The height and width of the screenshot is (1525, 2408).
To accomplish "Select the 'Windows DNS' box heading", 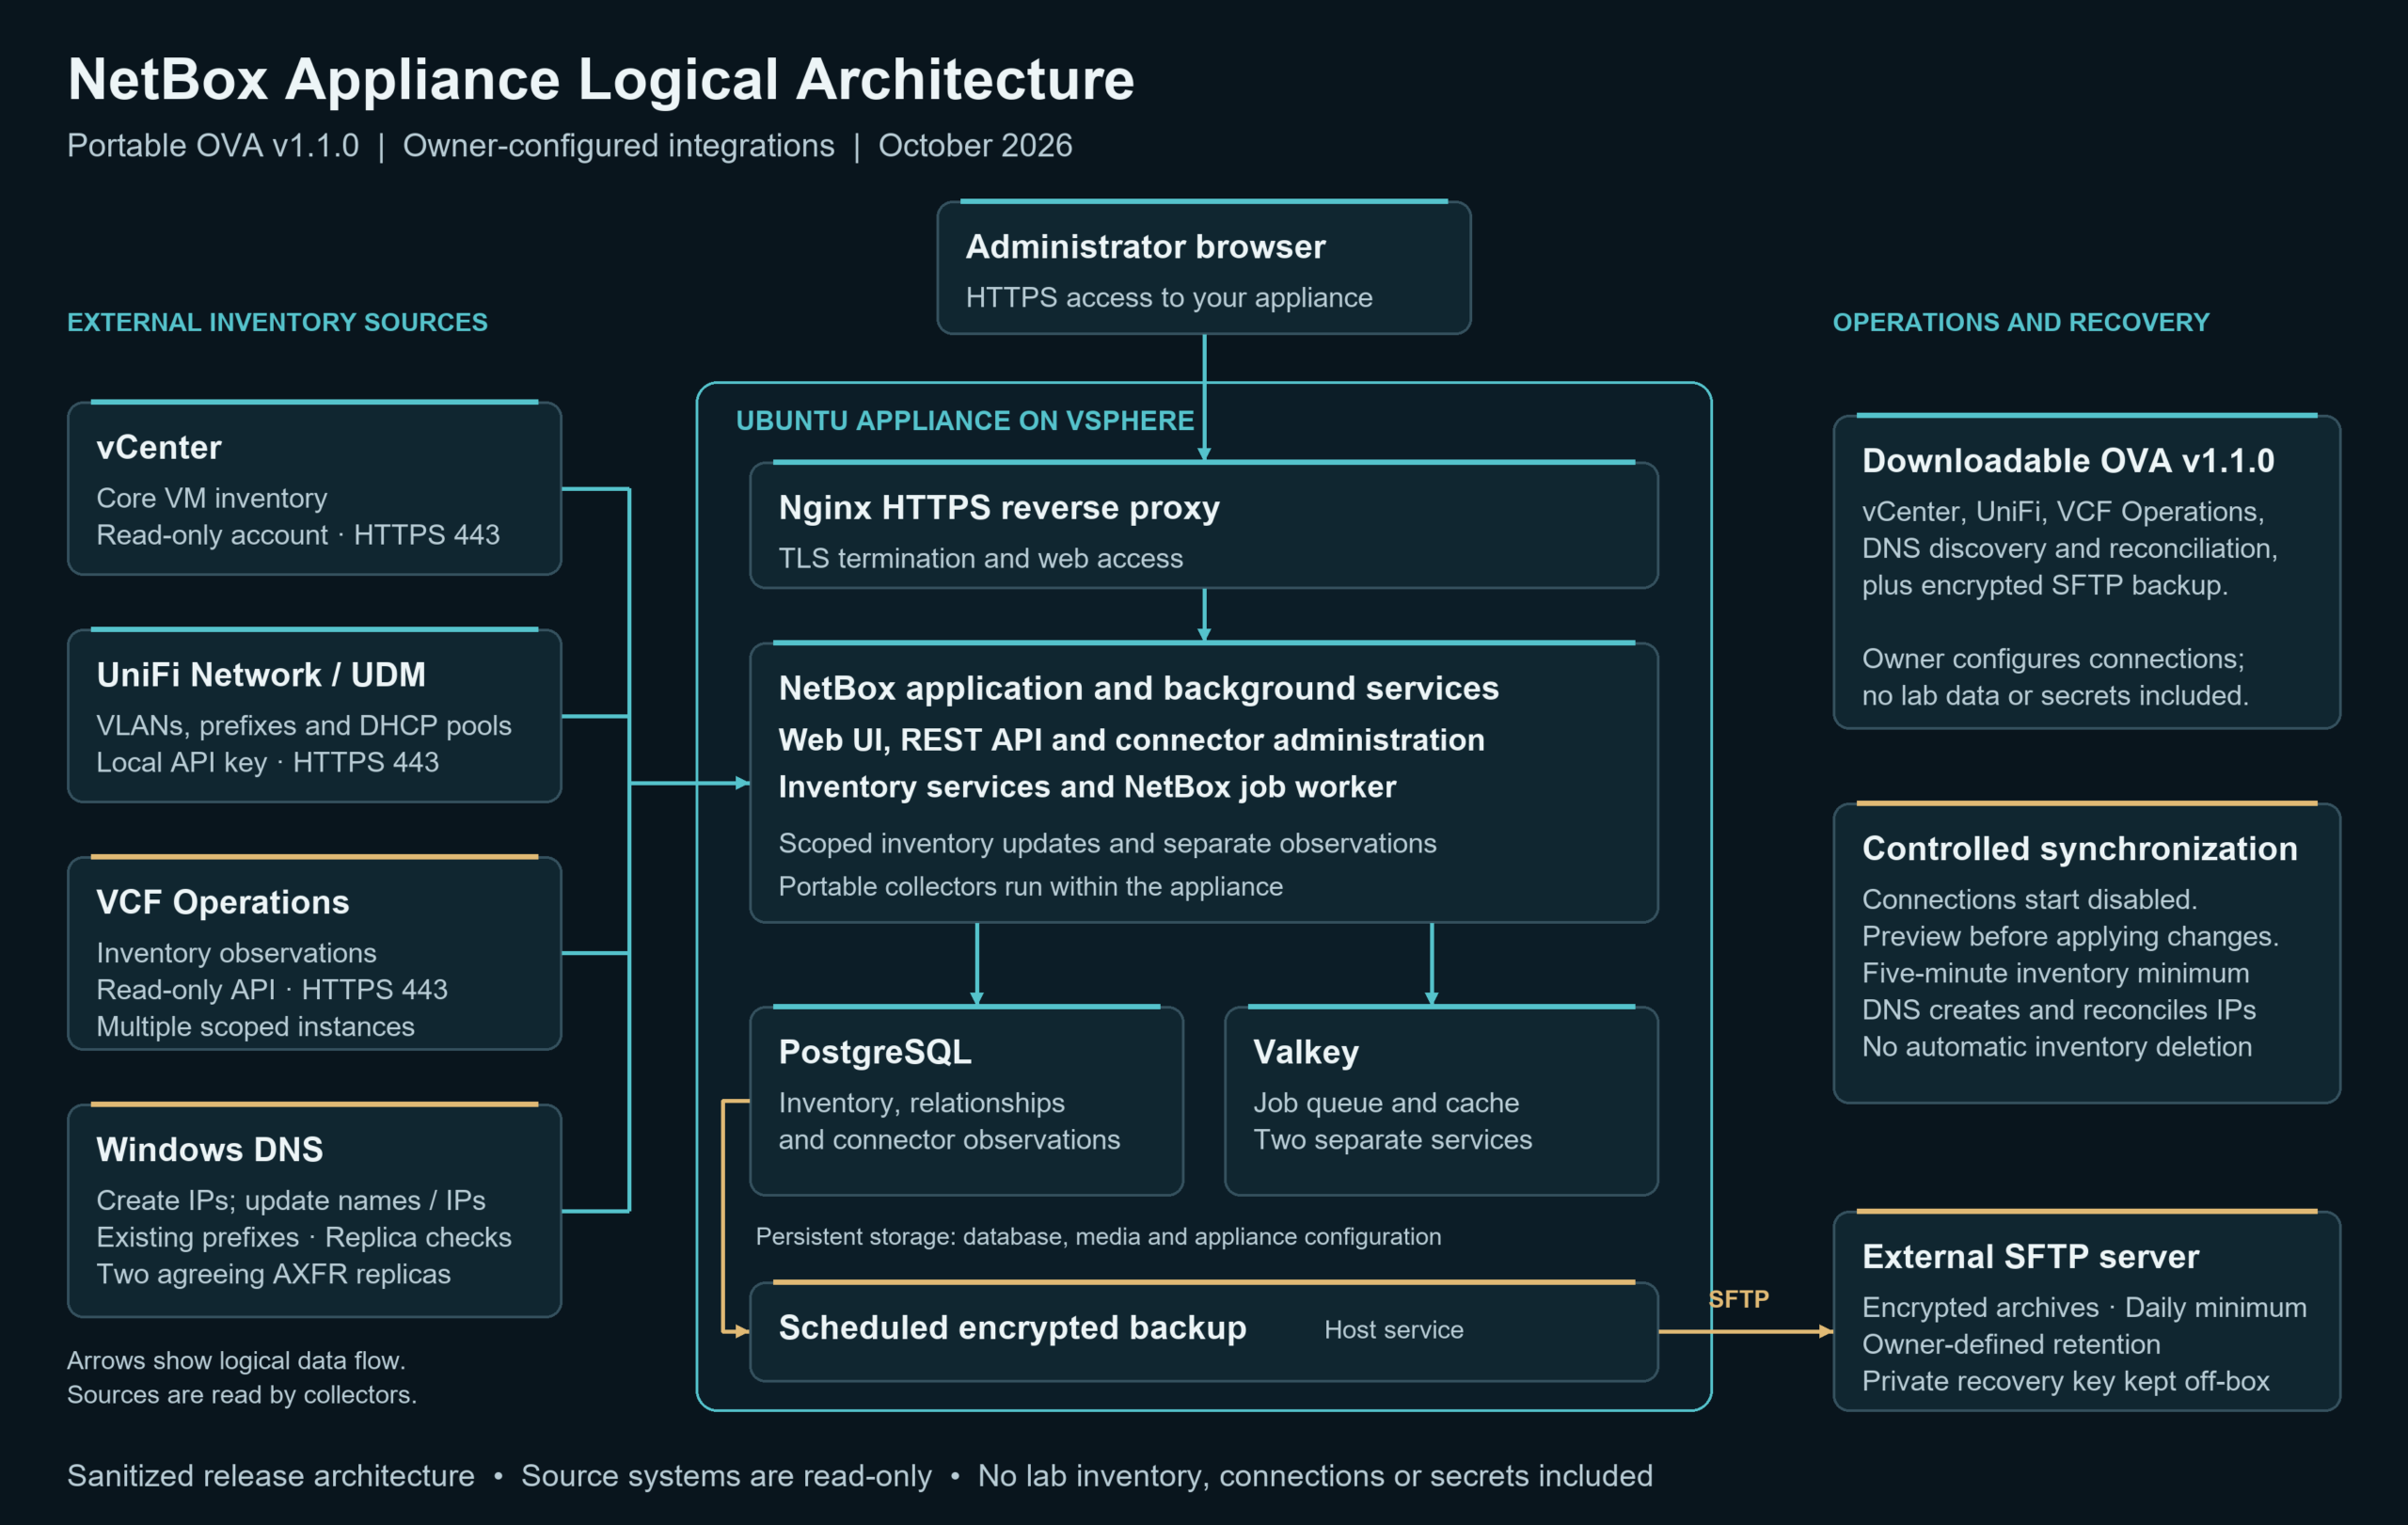I will 210,1149.
